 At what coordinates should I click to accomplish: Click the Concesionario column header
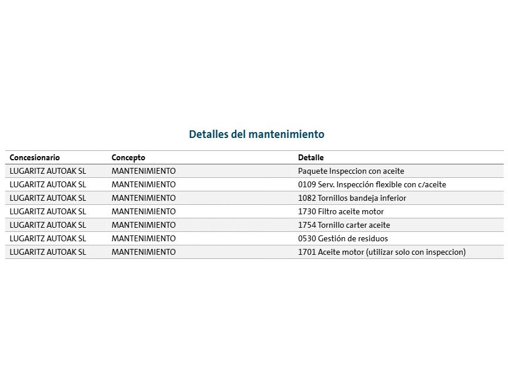(35, 158)
